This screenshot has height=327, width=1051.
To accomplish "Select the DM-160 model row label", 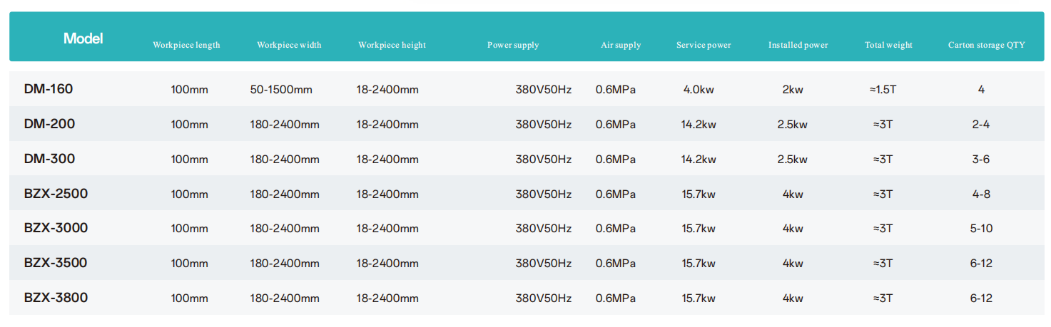I will coord(49,89).
